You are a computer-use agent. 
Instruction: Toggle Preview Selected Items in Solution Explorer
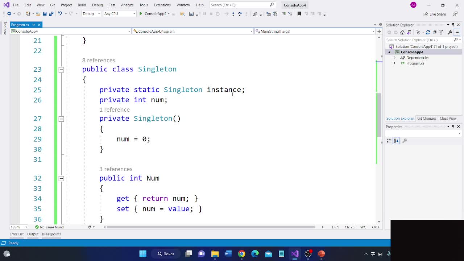[x=456, y=32]
